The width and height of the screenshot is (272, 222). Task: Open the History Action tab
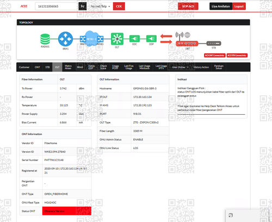[201, 67]
